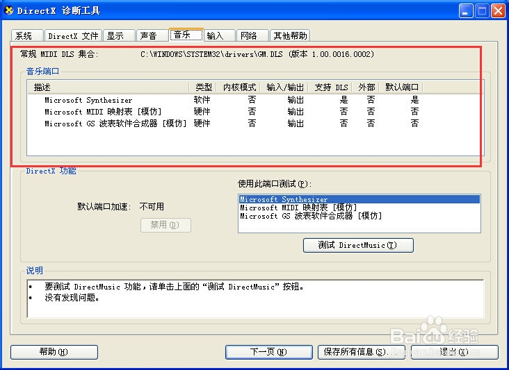Click the 不可用 acceleration status text

click(x=152, y=207)
